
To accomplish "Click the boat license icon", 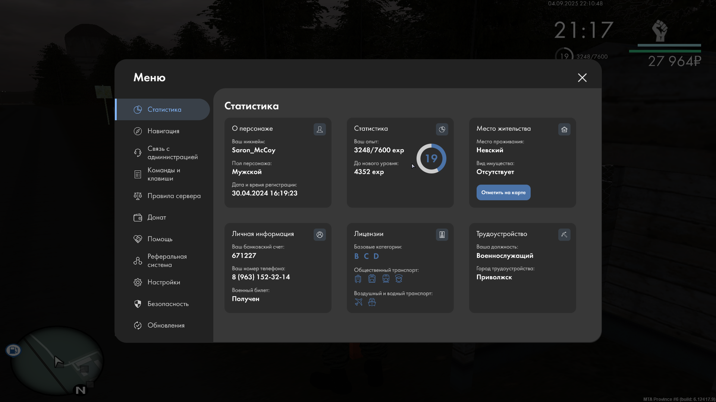I will [372, 302].
